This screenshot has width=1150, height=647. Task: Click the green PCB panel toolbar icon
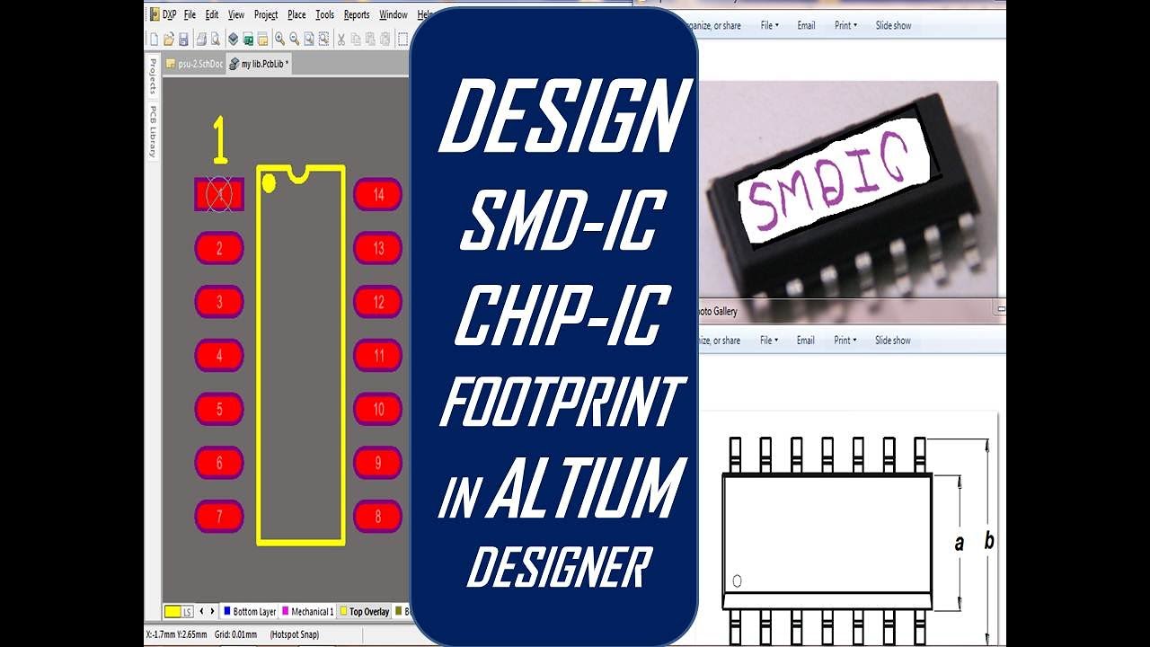click(248, 39)
